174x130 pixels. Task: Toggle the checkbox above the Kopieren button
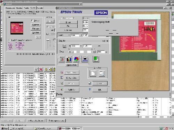pos(32,20)
